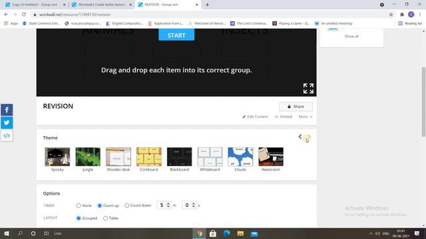Click the Share button

coord(296,107)
